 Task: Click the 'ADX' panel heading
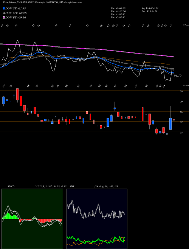(72, 186)
